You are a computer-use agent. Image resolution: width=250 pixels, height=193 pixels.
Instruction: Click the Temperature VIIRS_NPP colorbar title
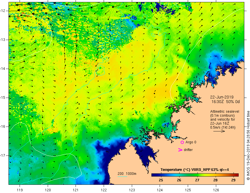[195, 170]
